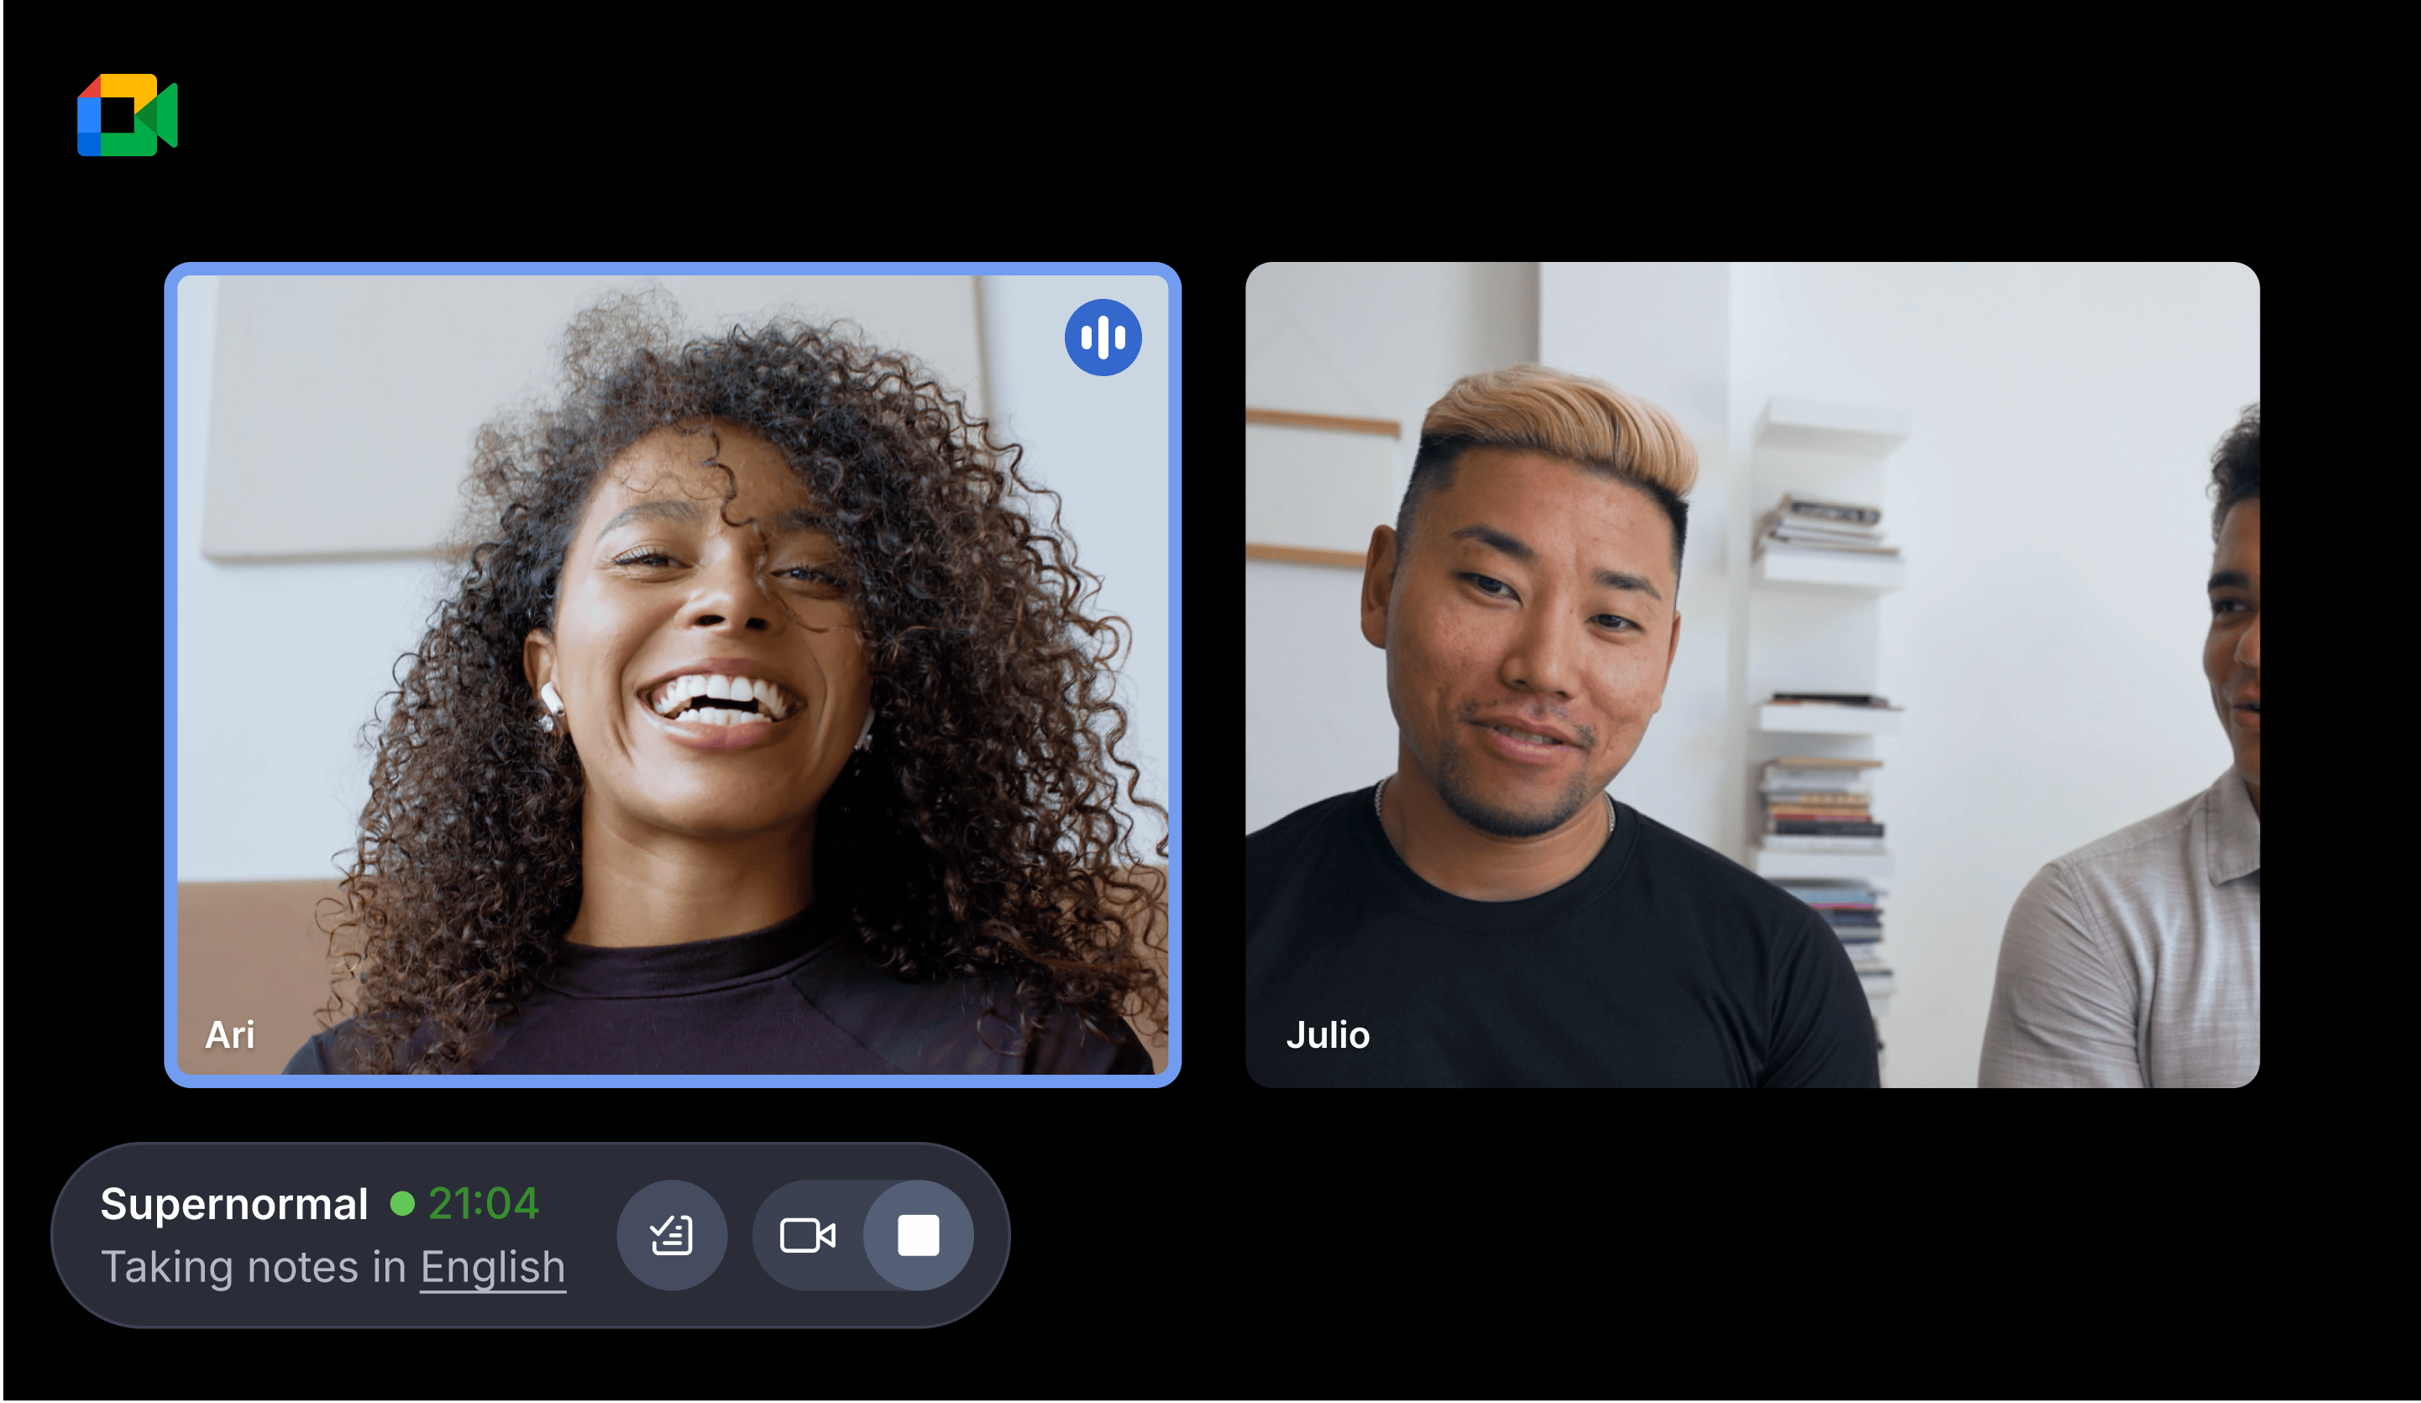The width and height of the screenshot is (2421, 1403).
Task: Select Ari's video tile
Action: pos(673,673)
